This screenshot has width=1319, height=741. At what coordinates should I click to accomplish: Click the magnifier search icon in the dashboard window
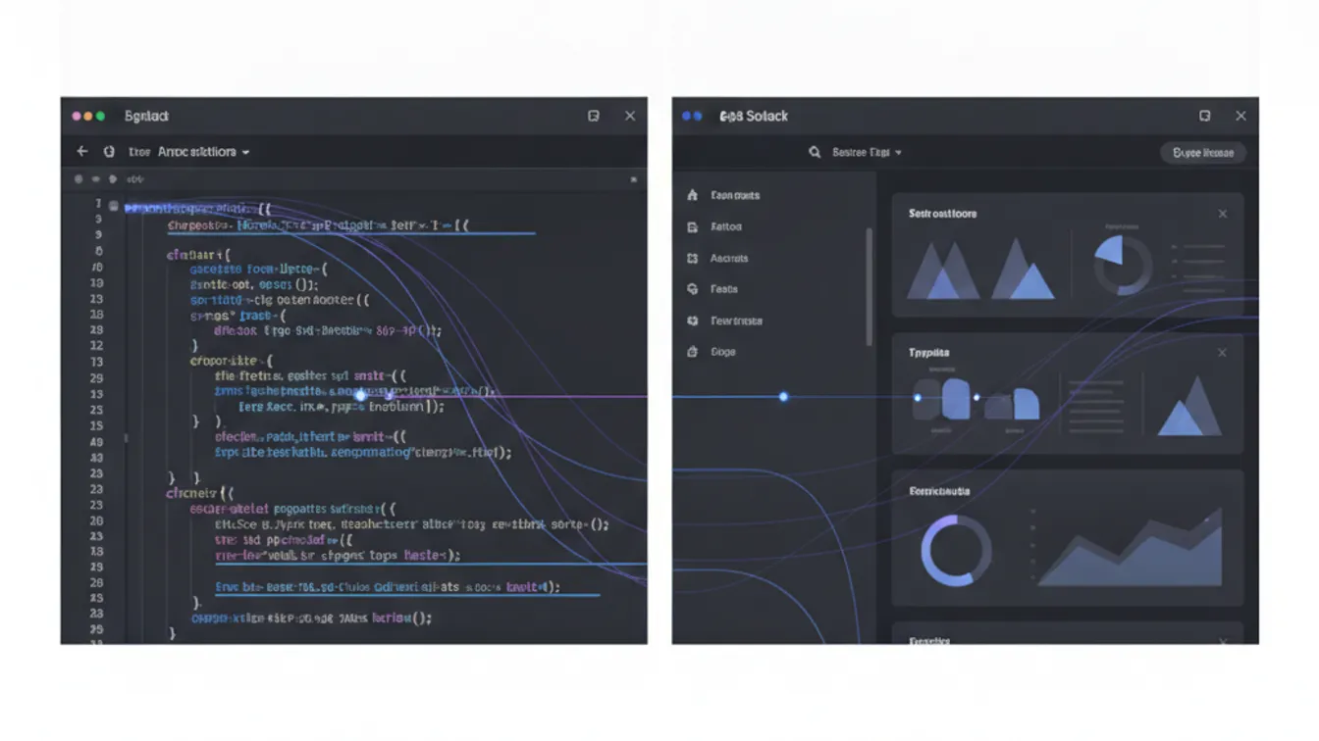(815, 152)
